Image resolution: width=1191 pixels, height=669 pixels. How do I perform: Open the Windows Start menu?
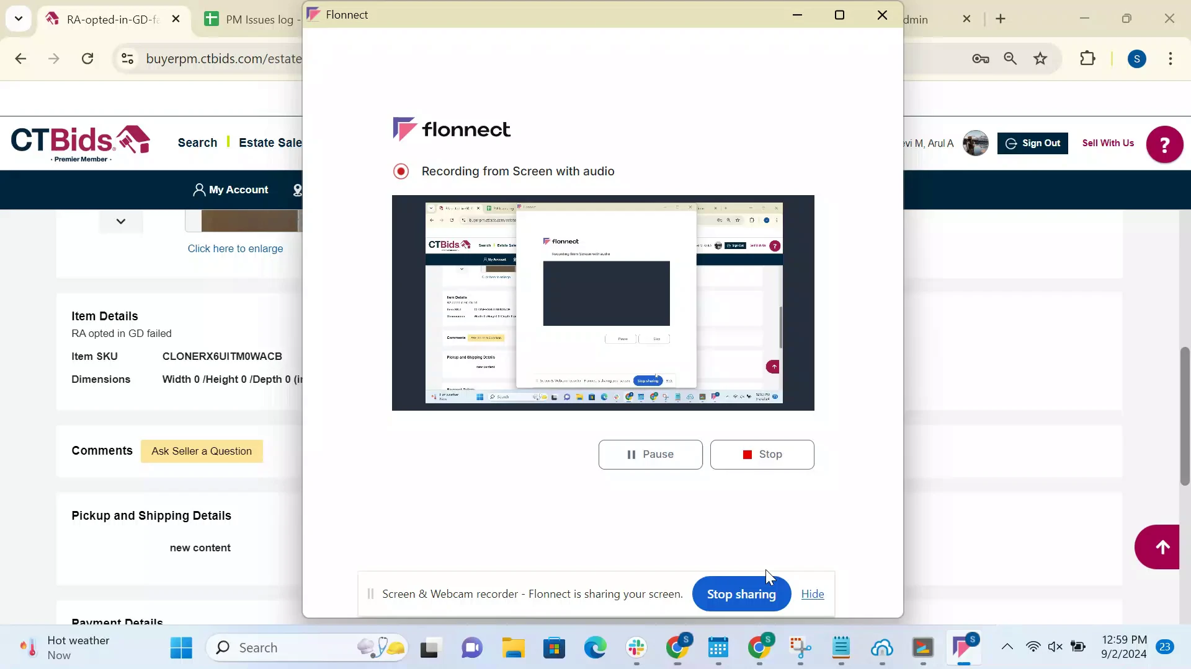(x=181, y=648)
